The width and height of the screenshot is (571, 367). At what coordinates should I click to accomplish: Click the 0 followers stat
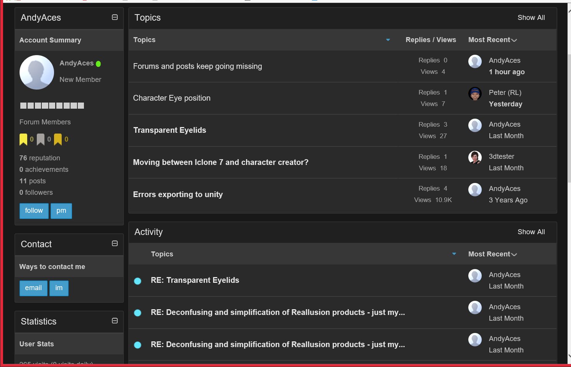click(x=36, y=192)
